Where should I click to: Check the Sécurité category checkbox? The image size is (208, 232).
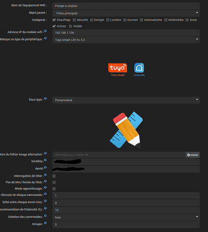(x=74, y=20)
